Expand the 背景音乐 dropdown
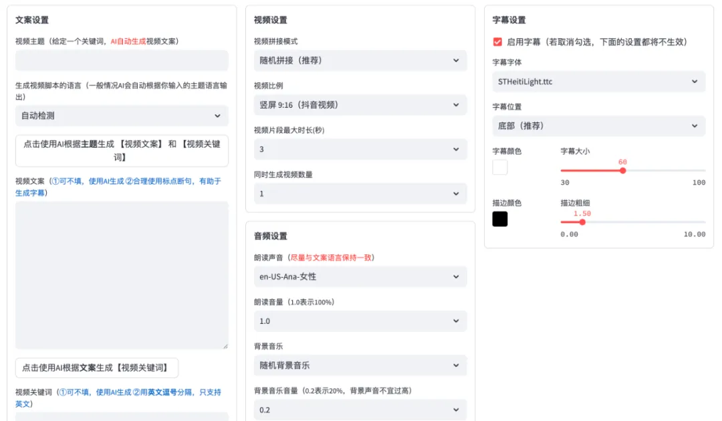 pos(360,365)
